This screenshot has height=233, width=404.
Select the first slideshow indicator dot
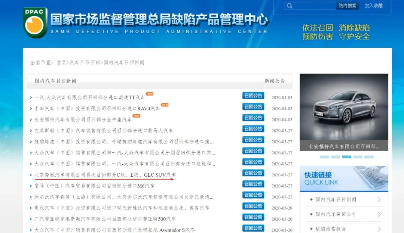tap(324, 157)
